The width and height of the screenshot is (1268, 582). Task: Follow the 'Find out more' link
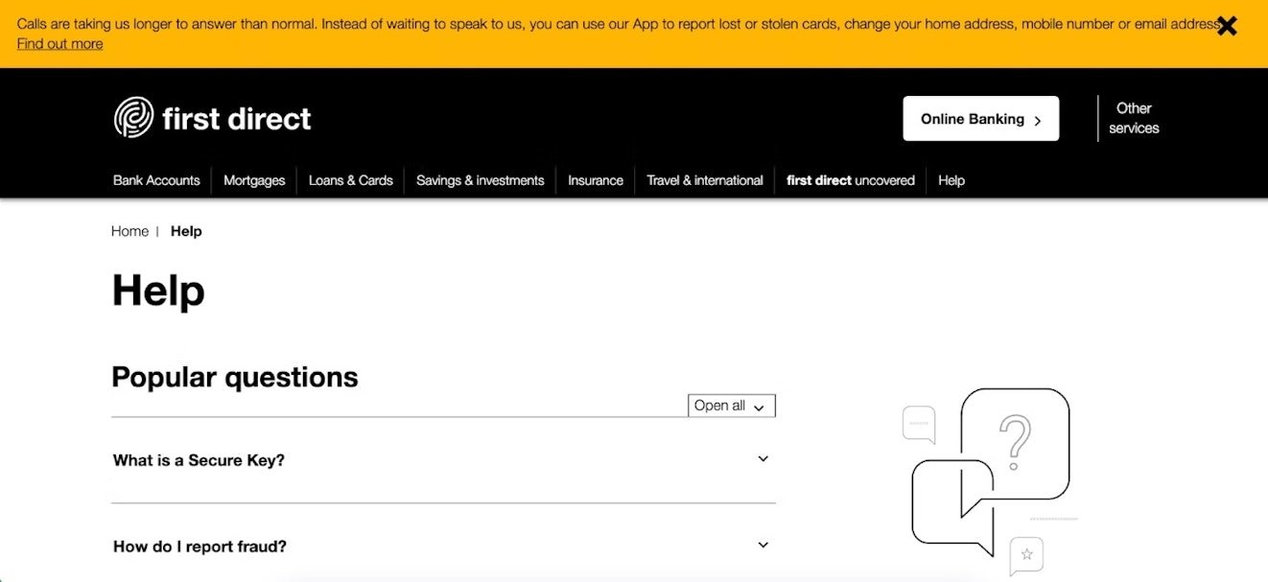[59, 44]
